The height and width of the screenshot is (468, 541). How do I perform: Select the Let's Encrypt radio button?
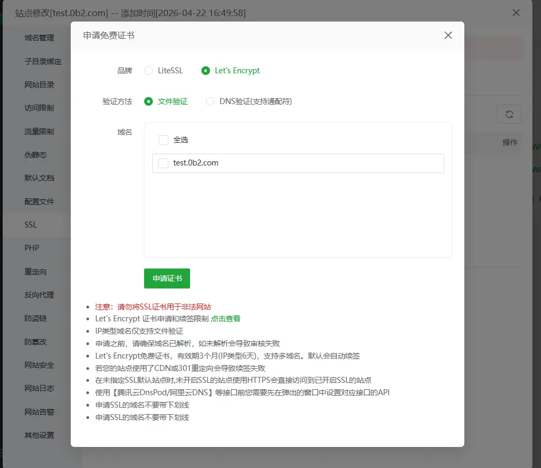pos(206,71)
